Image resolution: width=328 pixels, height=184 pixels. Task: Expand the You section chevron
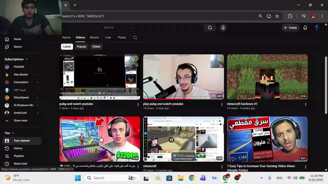click(x=13, y=133)
